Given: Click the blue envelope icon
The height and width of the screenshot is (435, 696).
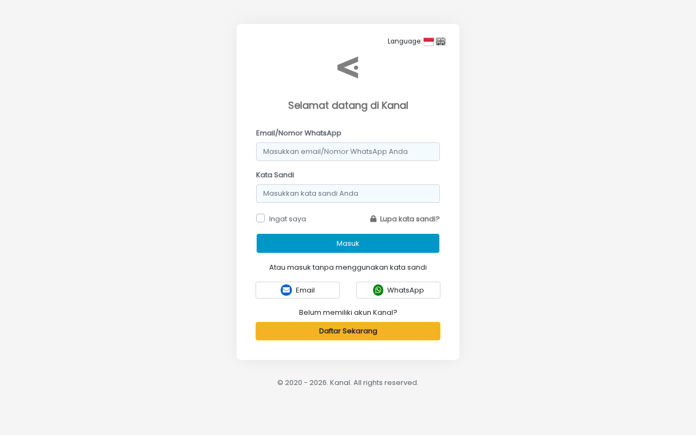Looking at the screenshot, I should coord(286,290).
